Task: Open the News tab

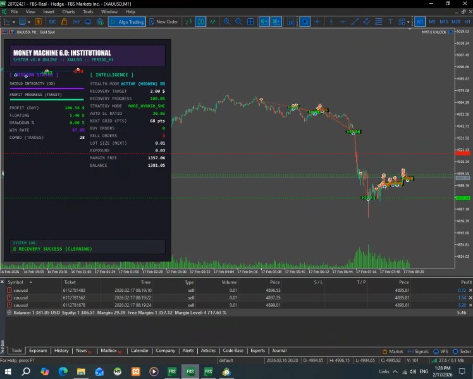Action: click(83, 351)
